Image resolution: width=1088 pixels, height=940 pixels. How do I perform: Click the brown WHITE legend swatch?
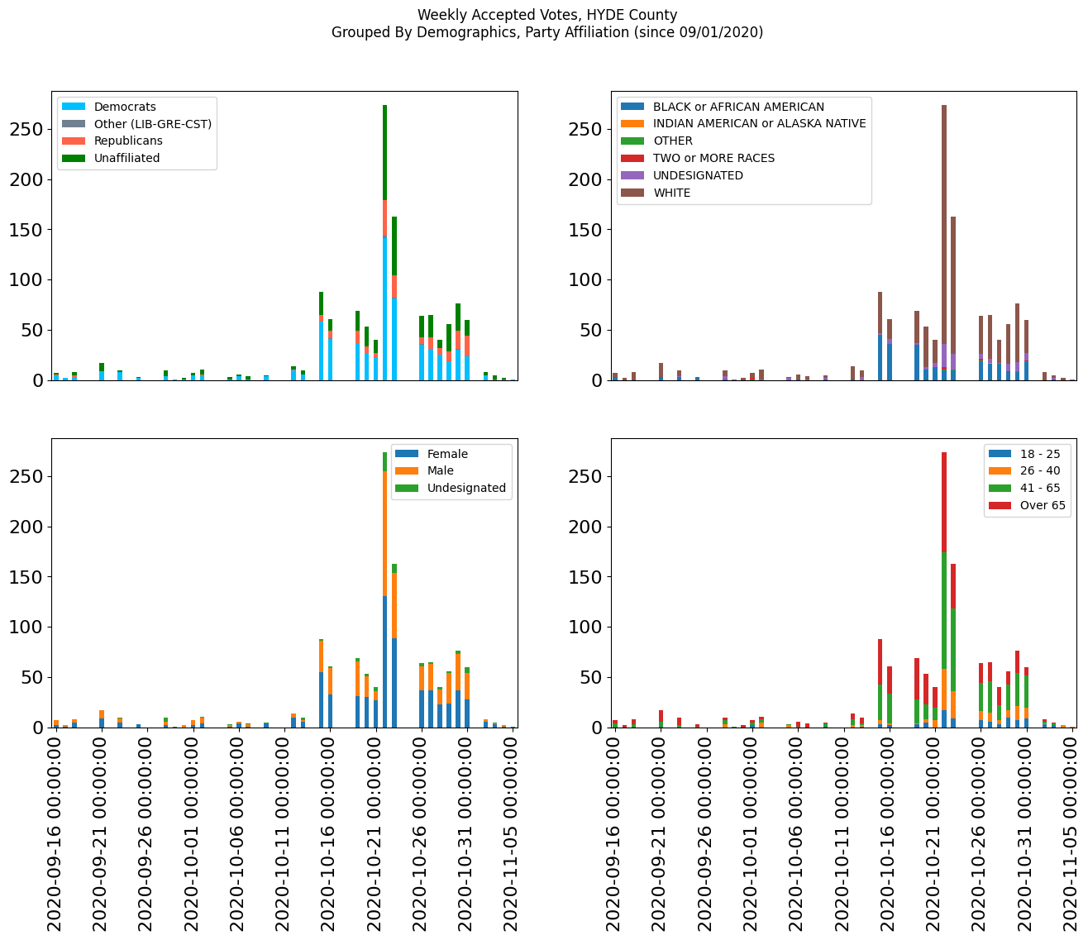634,193
